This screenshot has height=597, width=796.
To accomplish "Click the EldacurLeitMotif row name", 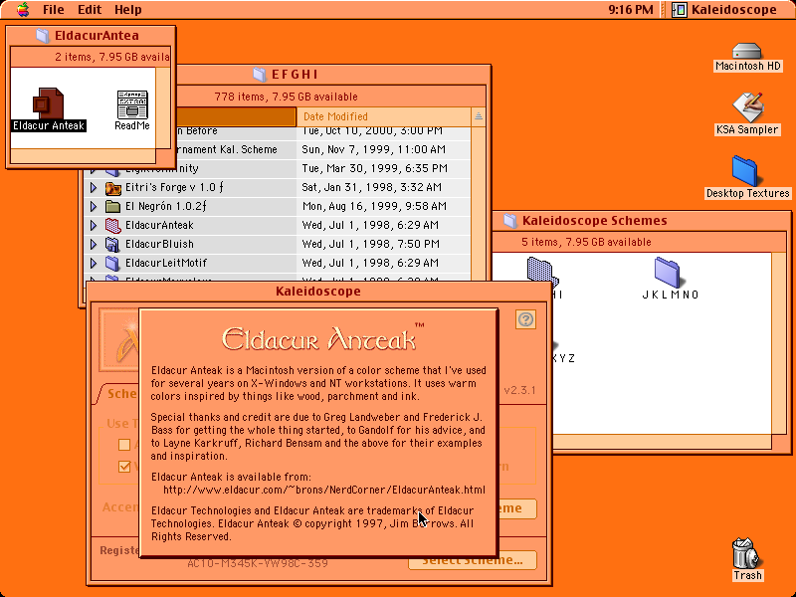I will (166, 263).
